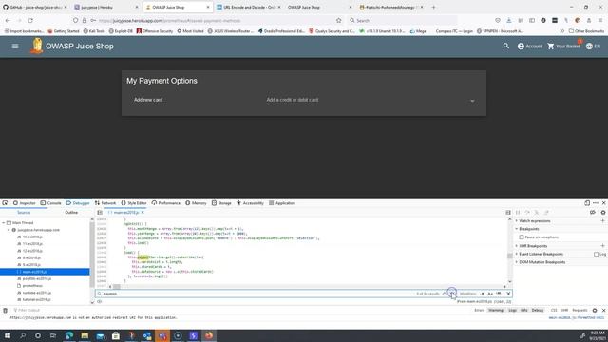Open a new browser tab plus button
The width and height of the screenshot is (608, 342).
tap(433, 7)
